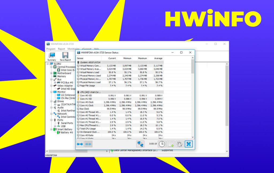Reset sensor min/max with the clock button
The width and height of the screenshot is (274, 173).
[x=162, y=144]
